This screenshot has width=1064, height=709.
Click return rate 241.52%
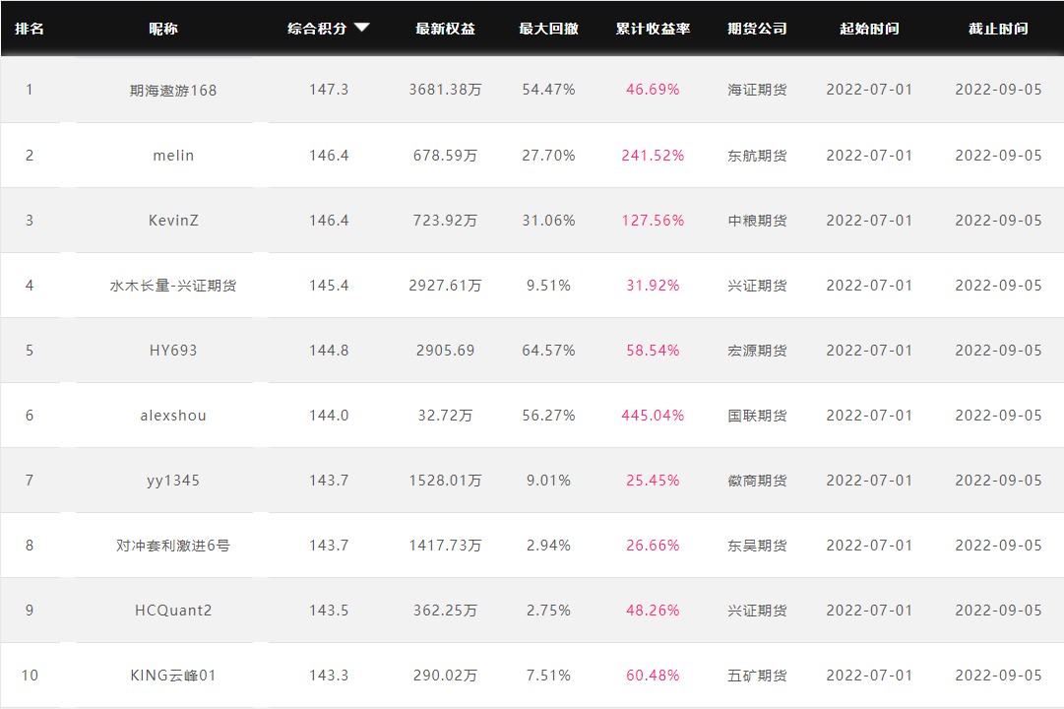coord(653,156)
